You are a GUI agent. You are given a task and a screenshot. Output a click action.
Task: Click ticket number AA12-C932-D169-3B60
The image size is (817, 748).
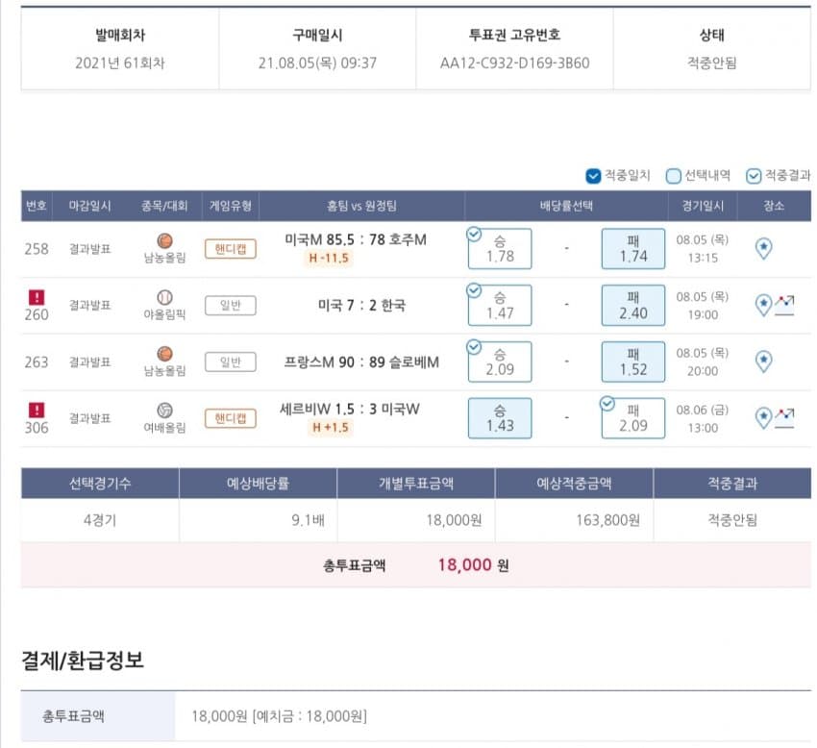(x=514, y=63)
